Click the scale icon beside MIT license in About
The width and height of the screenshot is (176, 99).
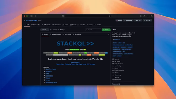(x=113, y=61)
